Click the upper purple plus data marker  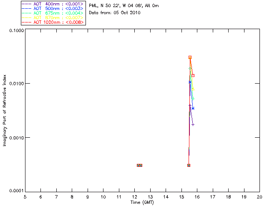point(190,106)
